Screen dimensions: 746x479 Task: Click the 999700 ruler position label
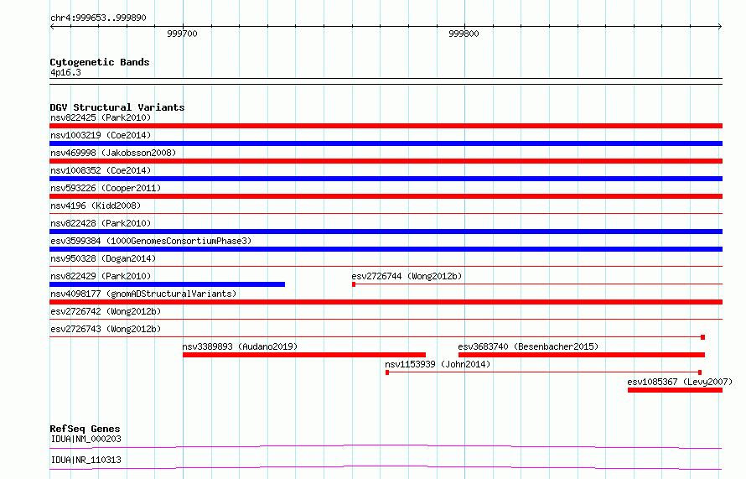point(182,34)
